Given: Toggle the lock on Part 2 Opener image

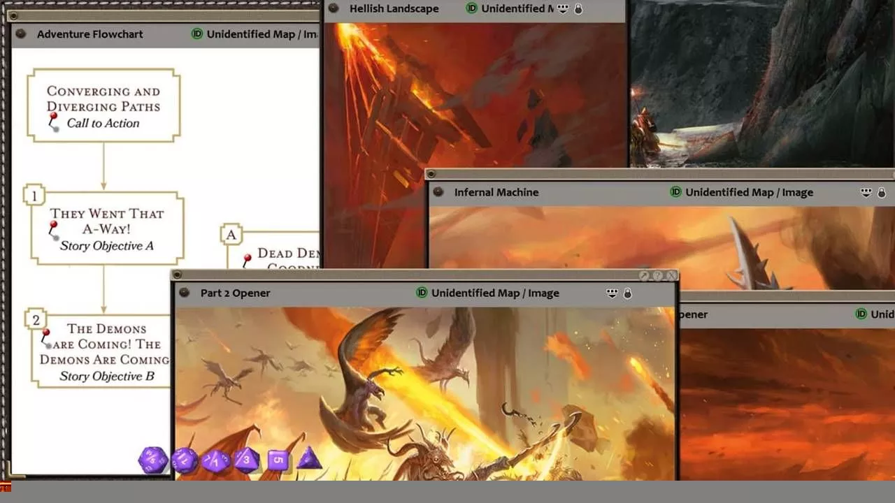Looking at the screenshot, I should pos(628,293).
